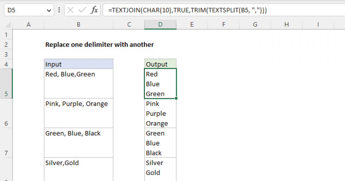
Task: Click the Output header cell
Action: (x=160, y=64)
